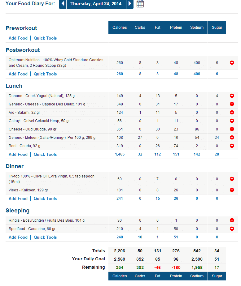Delete the Olive Oil Extra Virgin entry

click(232, 179)
